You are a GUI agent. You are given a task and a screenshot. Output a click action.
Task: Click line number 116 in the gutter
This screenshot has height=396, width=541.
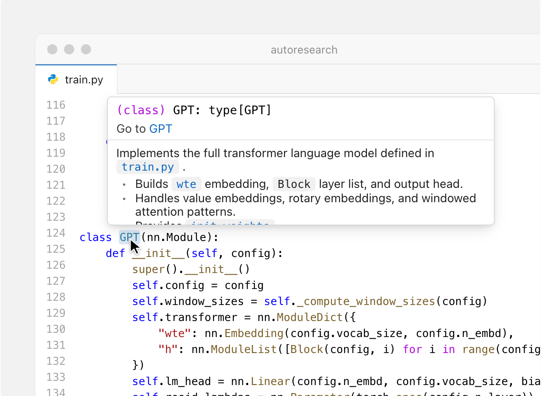coord(56,105)
